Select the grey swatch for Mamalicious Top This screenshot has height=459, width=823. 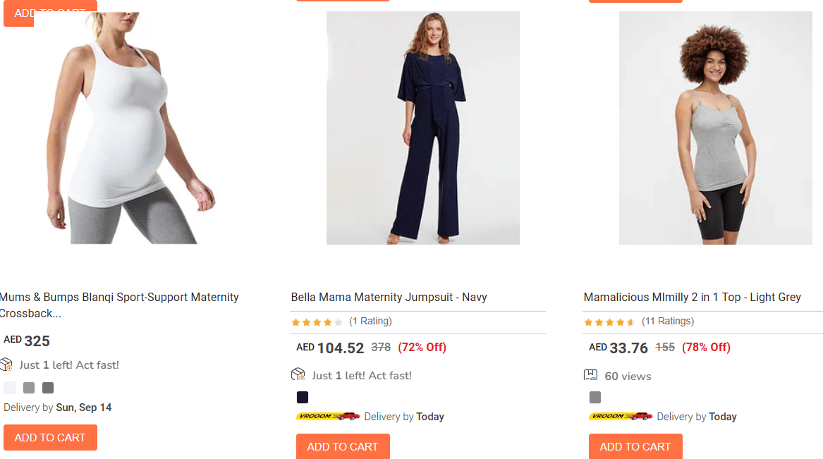coord(595,397)
